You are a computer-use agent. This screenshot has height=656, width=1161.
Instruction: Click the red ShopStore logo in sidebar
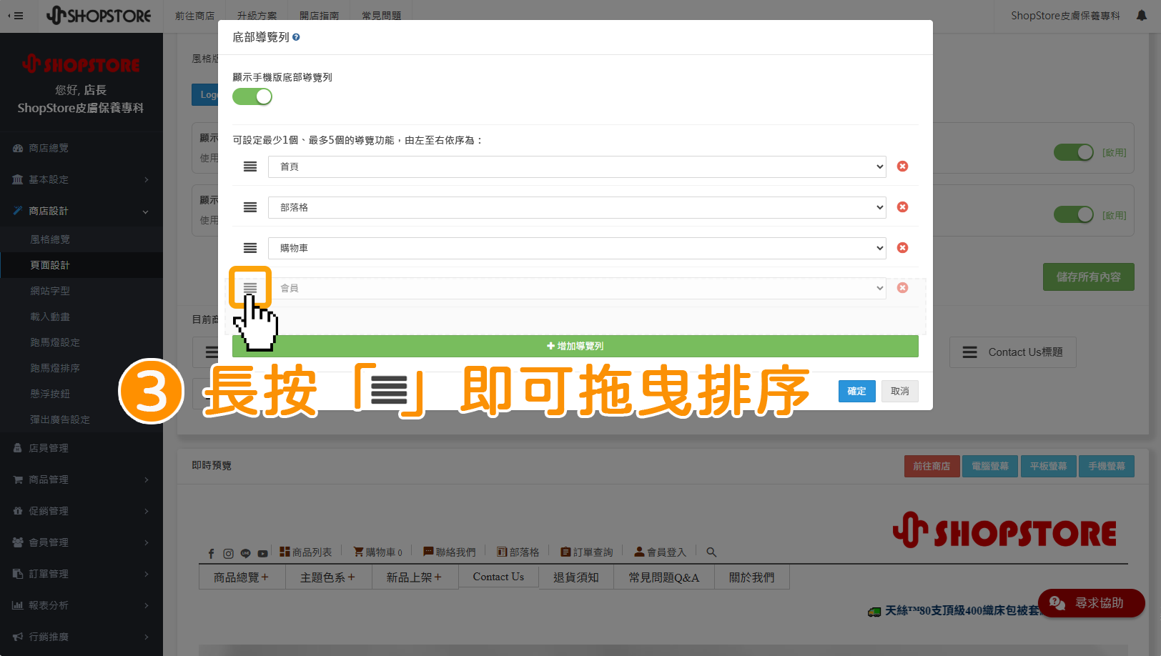tap(81, 64)
